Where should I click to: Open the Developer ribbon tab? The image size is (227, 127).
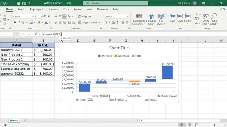click(103, 9)
